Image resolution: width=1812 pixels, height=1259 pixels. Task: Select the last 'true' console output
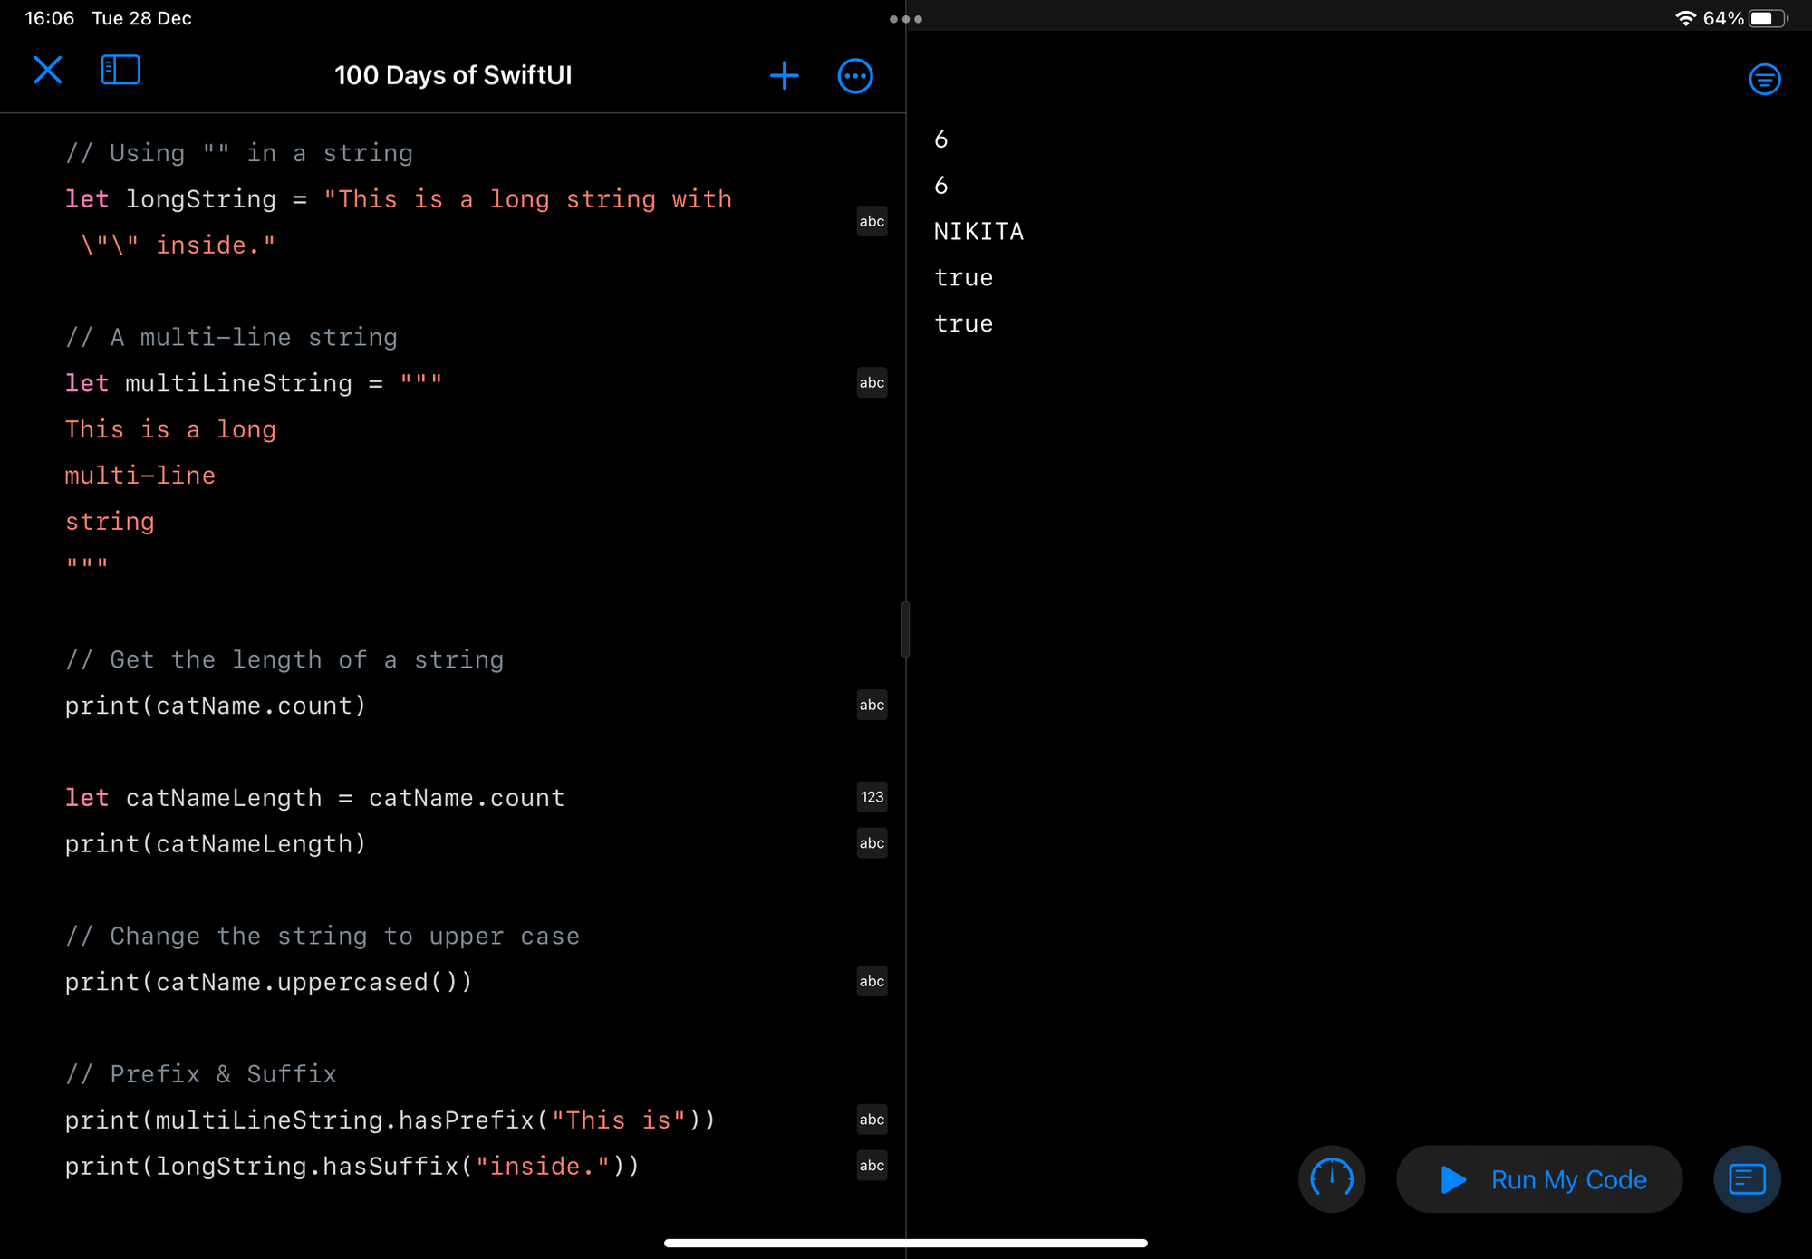964,324
